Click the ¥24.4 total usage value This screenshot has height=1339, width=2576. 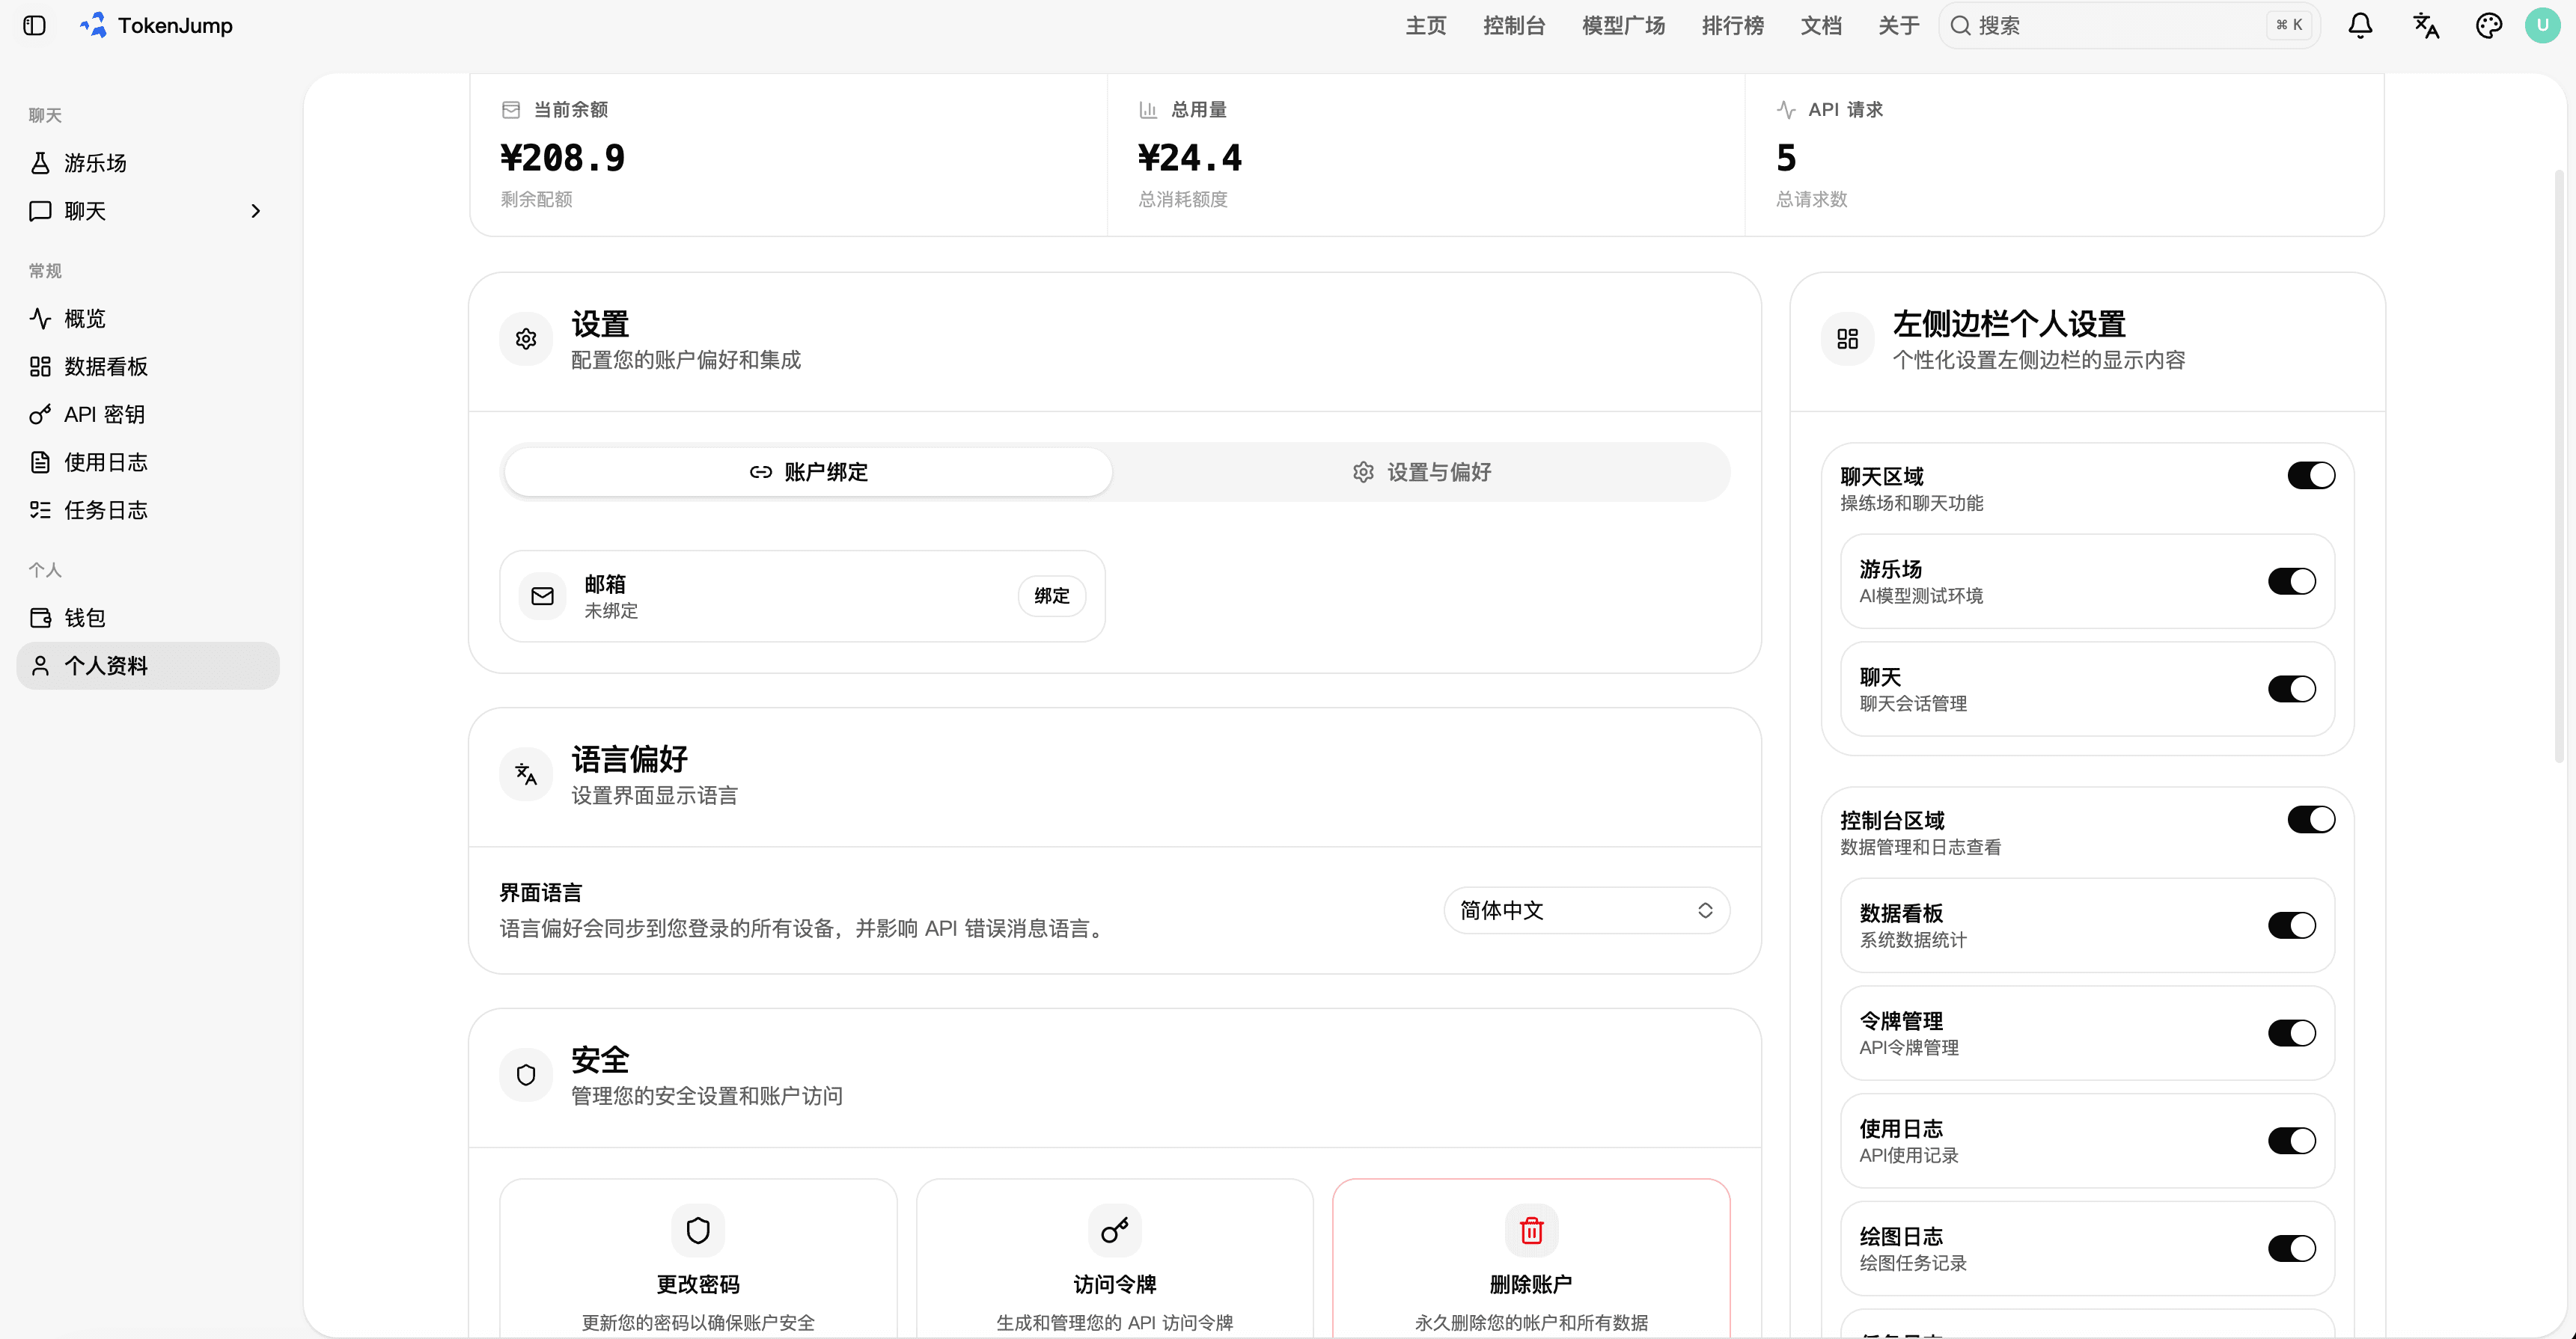tap(1190, 158)
